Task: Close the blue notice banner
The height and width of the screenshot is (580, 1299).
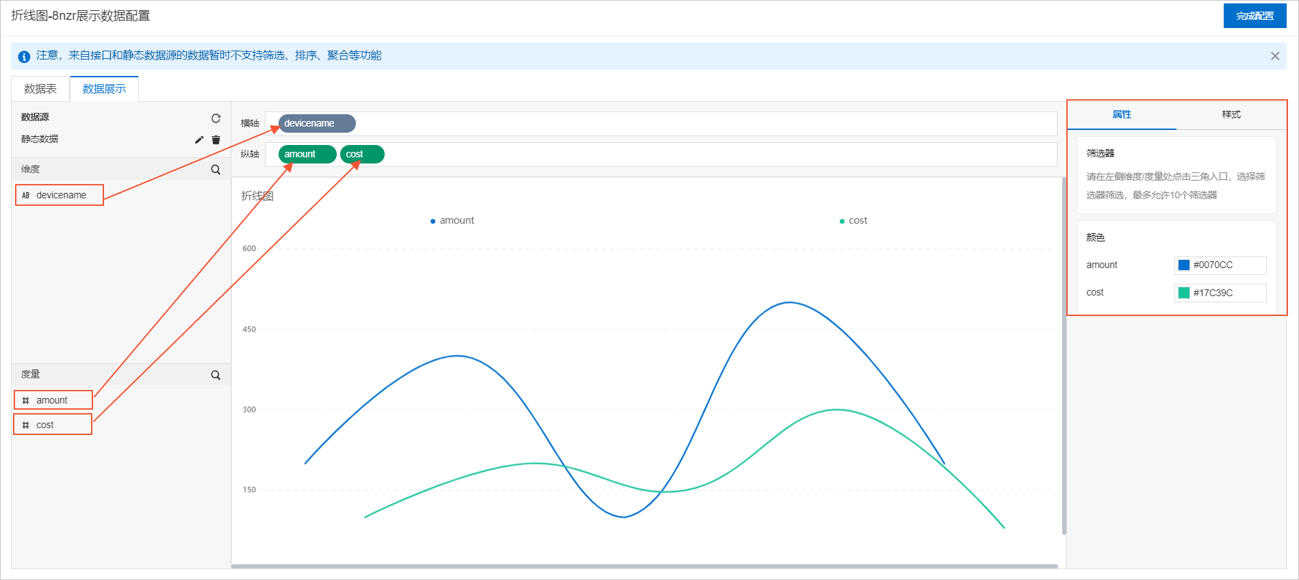Action: (x=1275, y=56)
